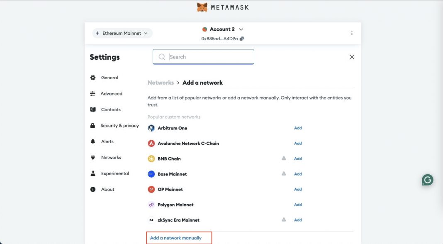Copy the account address with the copy icon
This screenshot has width=443, height=244.
[x=242, y=38]
